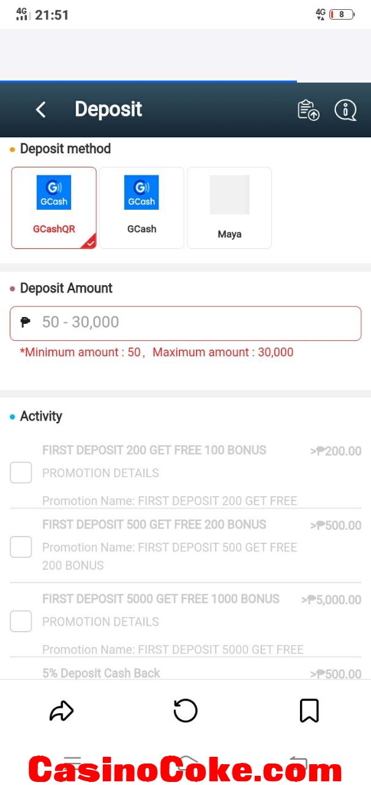The width and height of the screenshot is (371, 785).
Task: Check First Deposit 200 promotion box
Action: point(21,473)
